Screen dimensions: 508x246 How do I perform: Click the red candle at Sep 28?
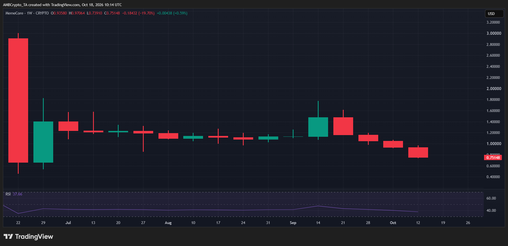click(x=368, y=138)
